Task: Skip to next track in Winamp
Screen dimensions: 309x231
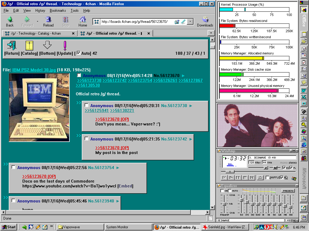Action: pos(252,178)
